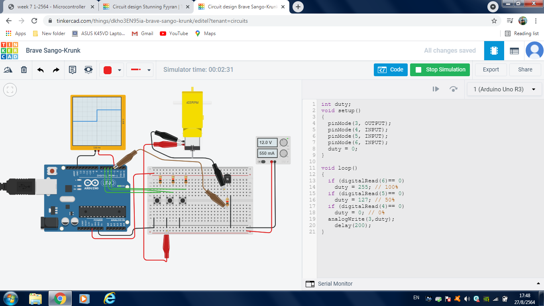The width and height of the screenshot is (544, 306).
Task: Delete the selected component with the trash icon
Action: pyautogui.click(x=24, y=70)
